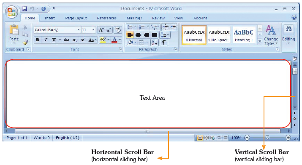
Task: Click the Bullets list icon
Action: pyautogui.click(x=130, y=27)
